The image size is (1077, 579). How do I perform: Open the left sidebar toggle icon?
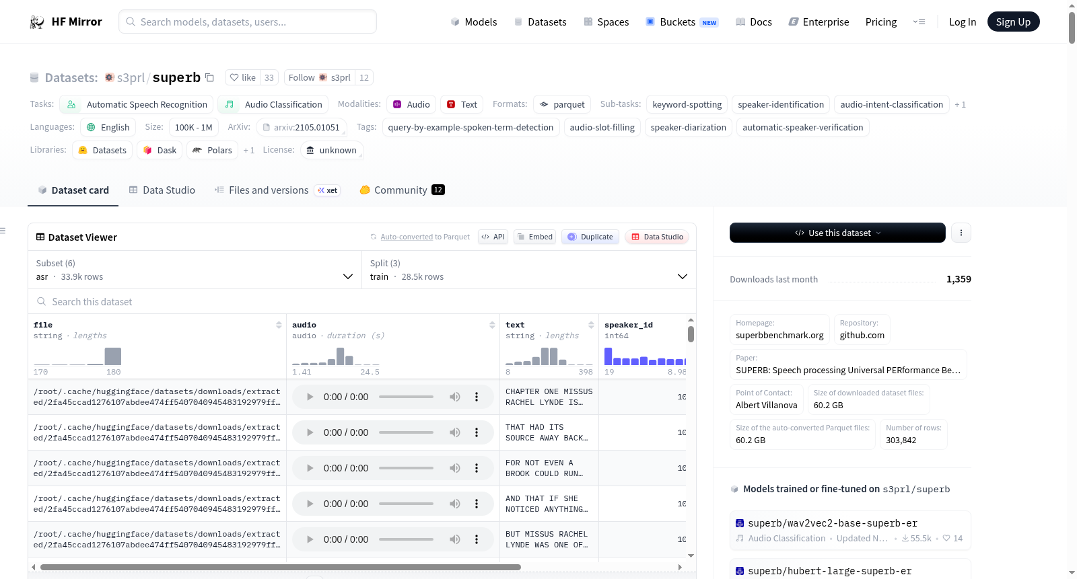[3, 231]
